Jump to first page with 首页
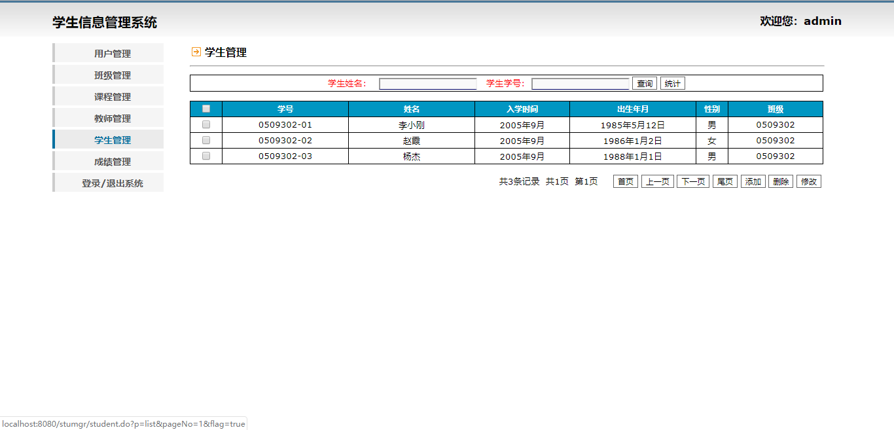The height and width of the screenshot is (430, 894). [x=626, y=182]
